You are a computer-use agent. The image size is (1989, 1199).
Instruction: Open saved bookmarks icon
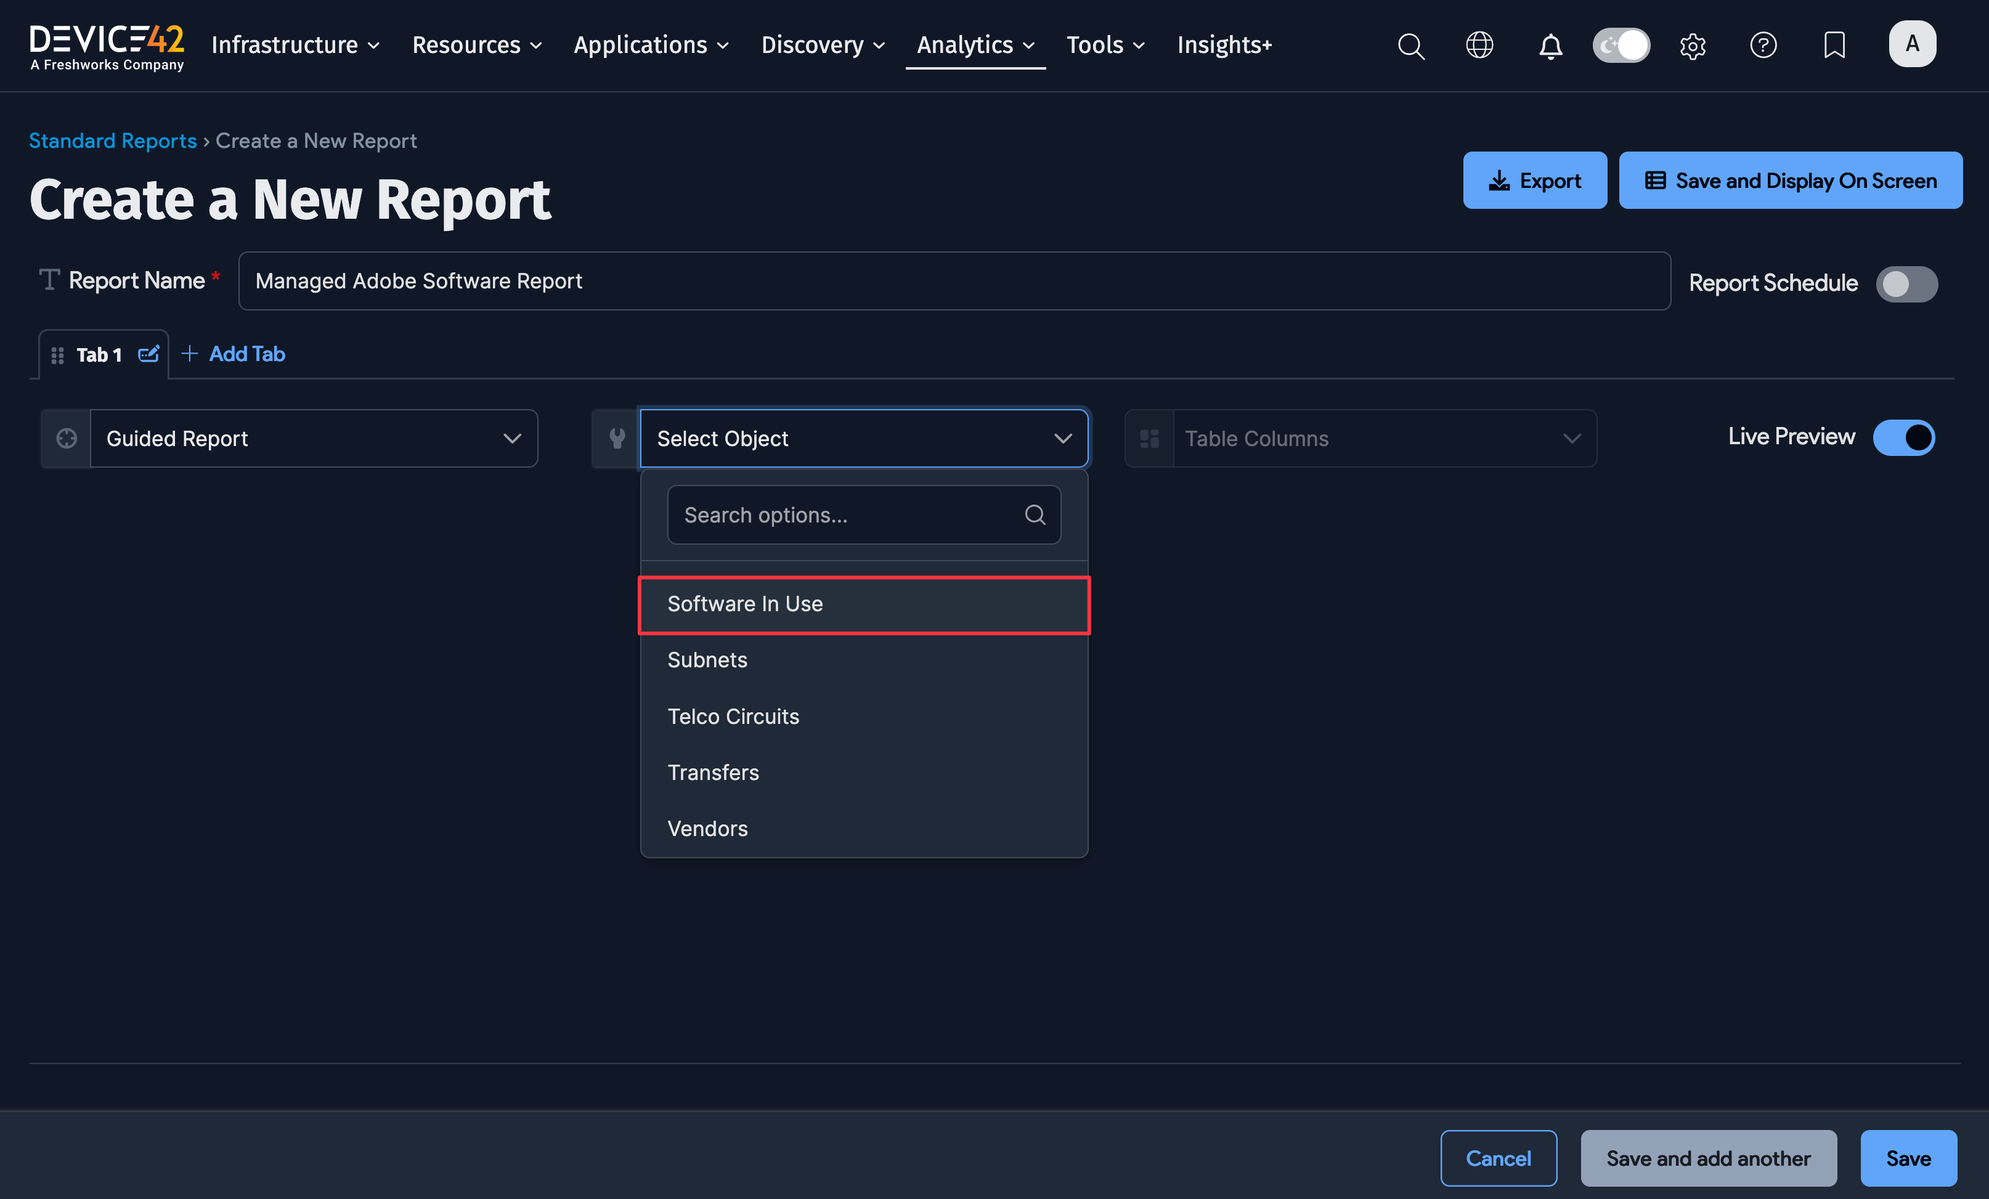click(1833, 45)
